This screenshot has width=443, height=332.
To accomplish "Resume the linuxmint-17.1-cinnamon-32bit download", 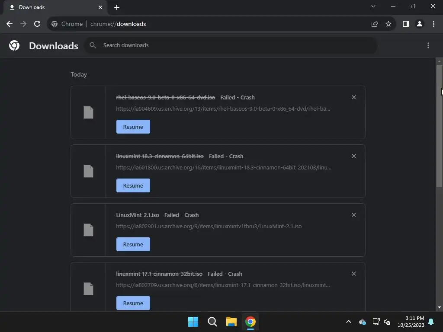I will (133, 303).
